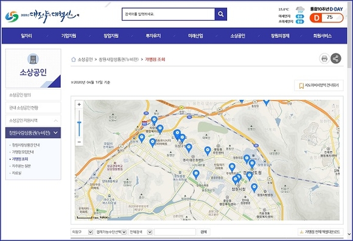Click the site logo at top left
This screenshot has height=241, width=353.
pyautogui.click(x=42, y=16)
